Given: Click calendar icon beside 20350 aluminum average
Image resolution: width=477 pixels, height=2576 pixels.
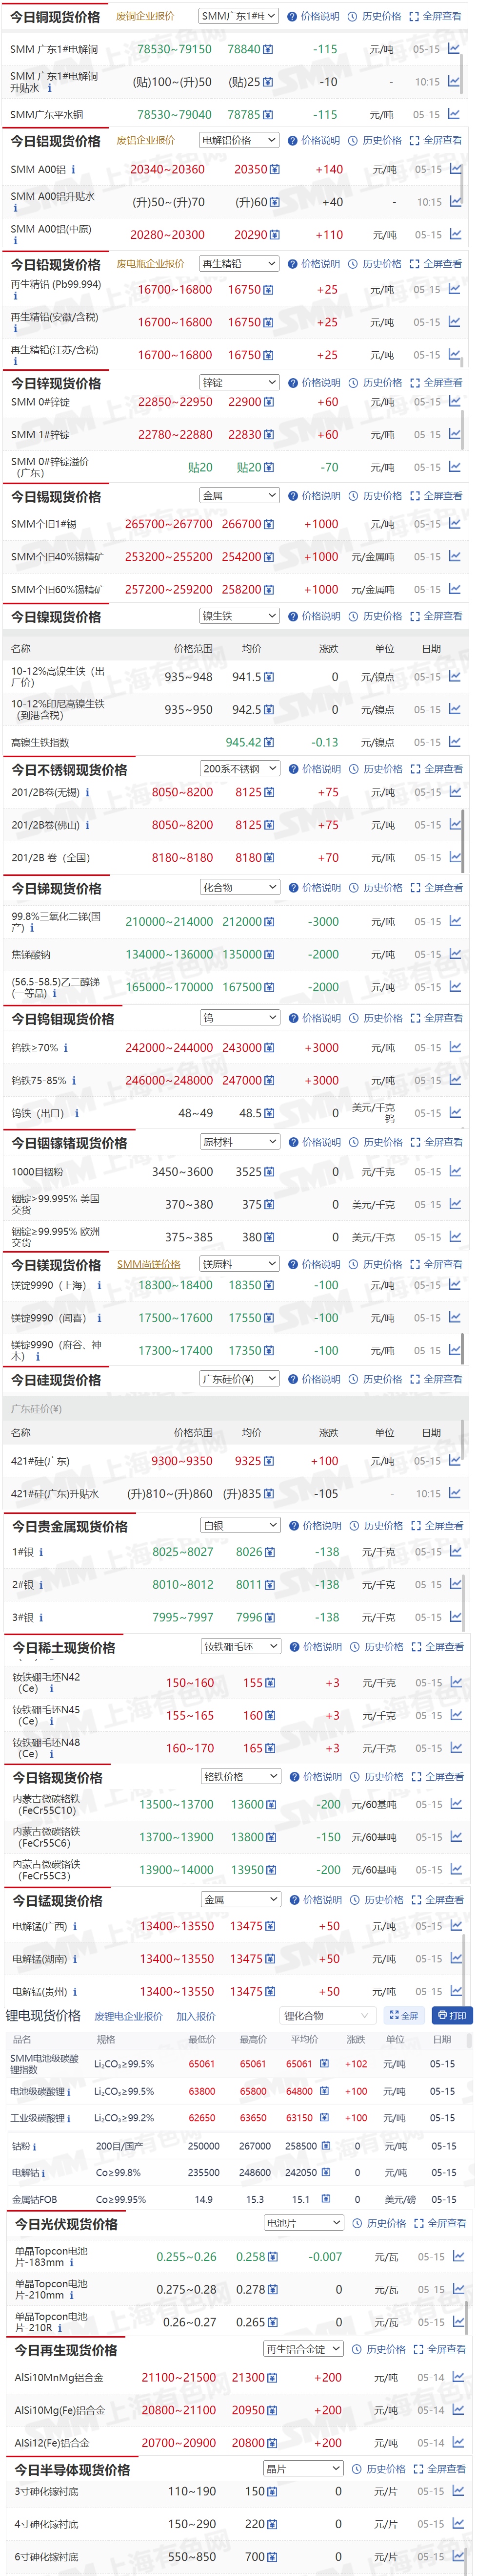Looking at the screenshot, I should [275, 170].
